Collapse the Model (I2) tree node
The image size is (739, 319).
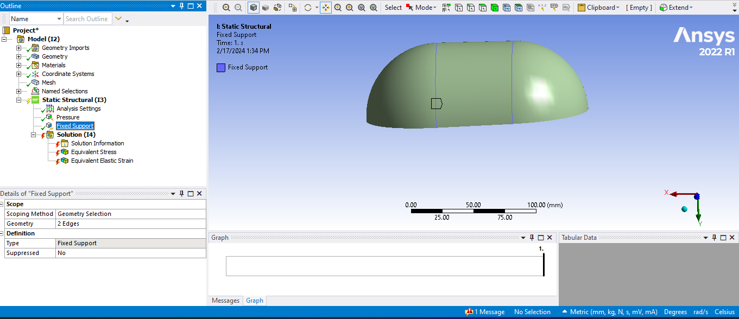(4, 39)
